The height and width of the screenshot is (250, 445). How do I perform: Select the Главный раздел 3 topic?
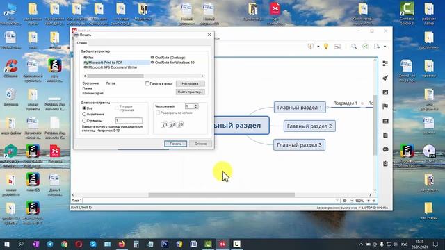pos(299,145)
